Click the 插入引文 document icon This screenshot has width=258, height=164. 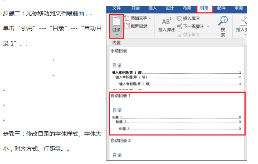pyautogui.click(x=243, y=21)
